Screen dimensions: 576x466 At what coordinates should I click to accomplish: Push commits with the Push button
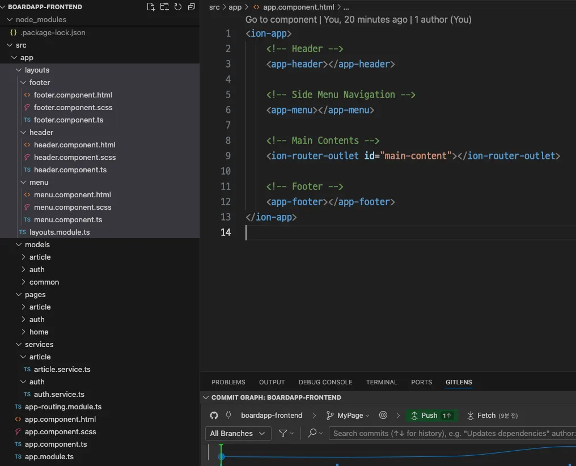(x=431, y=416)
